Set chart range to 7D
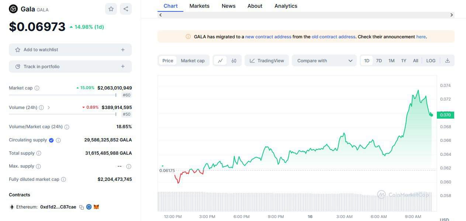This screenshot has width=466, height=221. click(x=379, y=61)
